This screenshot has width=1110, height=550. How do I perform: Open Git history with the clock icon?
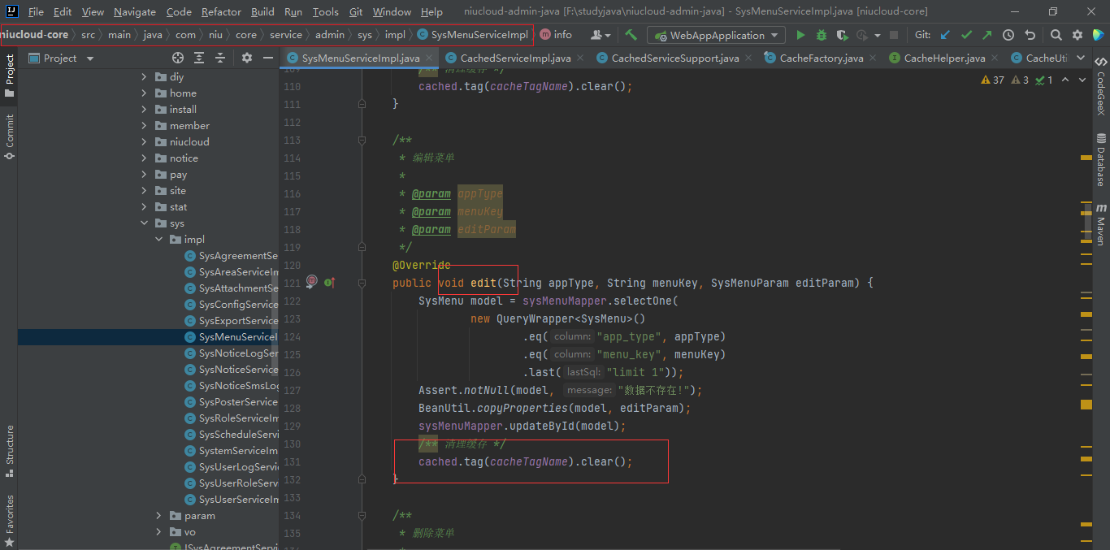coord(1008,35)
